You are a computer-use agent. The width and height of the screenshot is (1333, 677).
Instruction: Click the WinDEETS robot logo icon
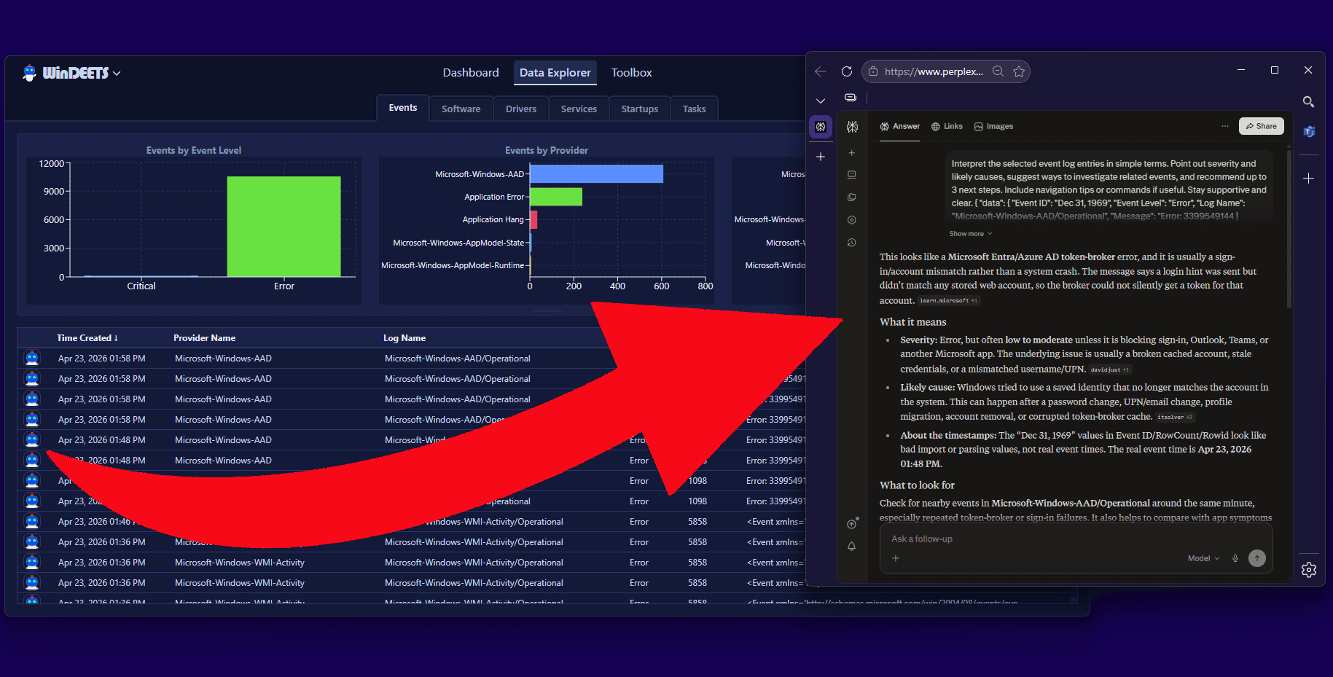29,73
